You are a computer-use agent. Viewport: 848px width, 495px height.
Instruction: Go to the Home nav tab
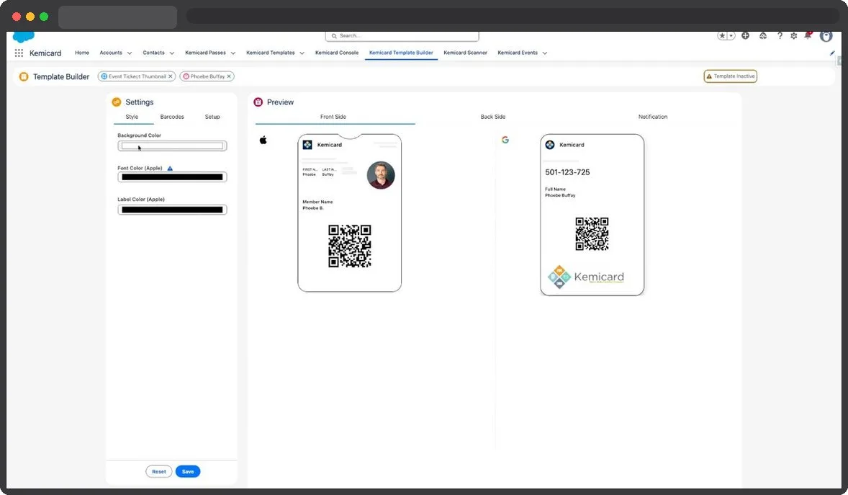pyautogui.click(x=82, y=53)
